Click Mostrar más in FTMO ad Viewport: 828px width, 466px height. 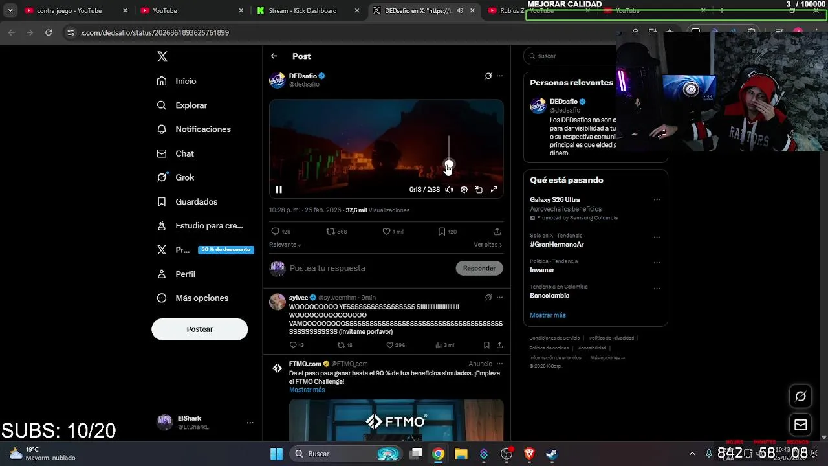click(x=307, y=390)
